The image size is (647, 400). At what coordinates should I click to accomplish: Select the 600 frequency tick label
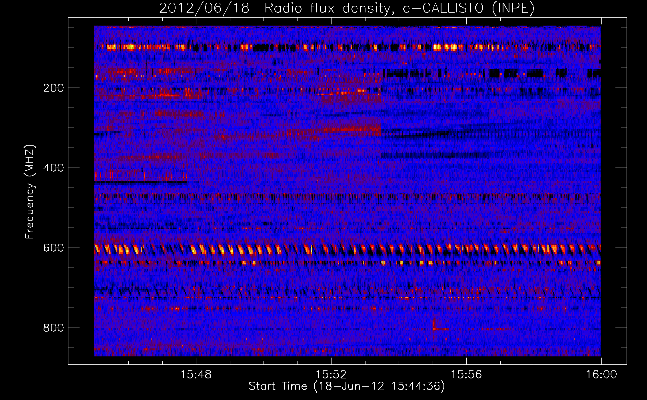point(54,248)
